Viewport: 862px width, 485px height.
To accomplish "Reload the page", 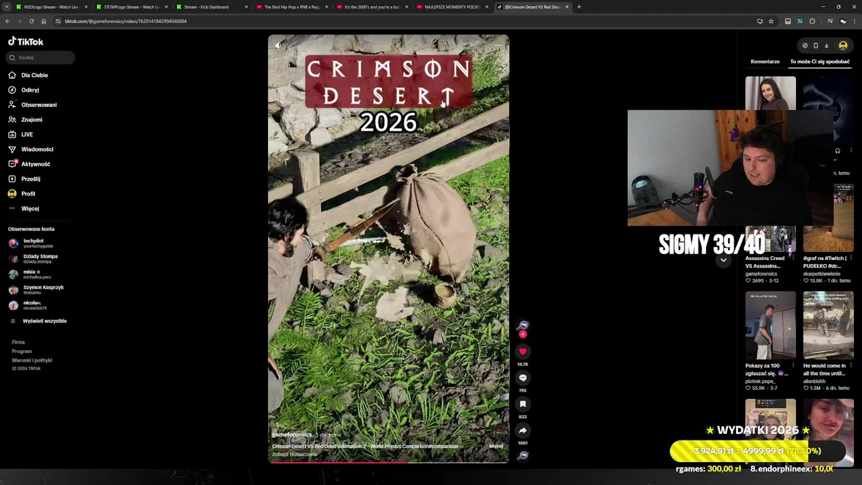I will click(31, 21).
